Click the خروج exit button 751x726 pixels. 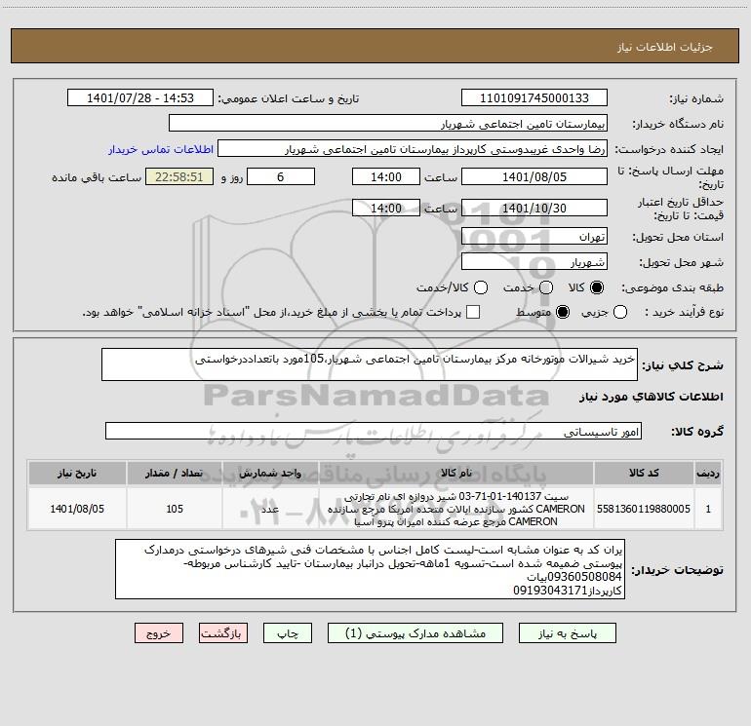tap(159, 633)
